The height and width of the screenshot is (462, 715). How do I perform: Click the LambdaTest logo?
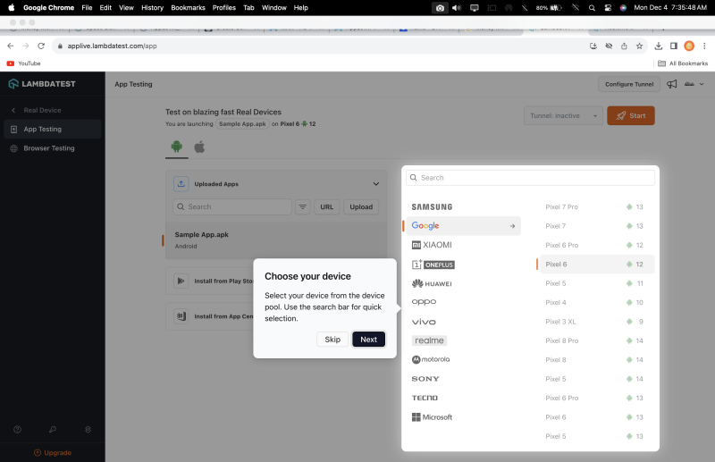pyautogui.click(x=42, y=84)
